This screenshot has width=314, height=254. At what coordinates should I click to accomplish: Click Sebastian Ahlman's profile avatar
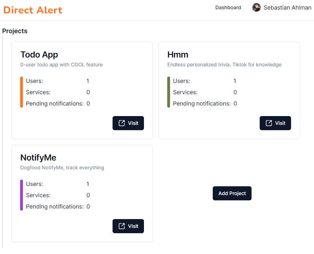[256, 7]
